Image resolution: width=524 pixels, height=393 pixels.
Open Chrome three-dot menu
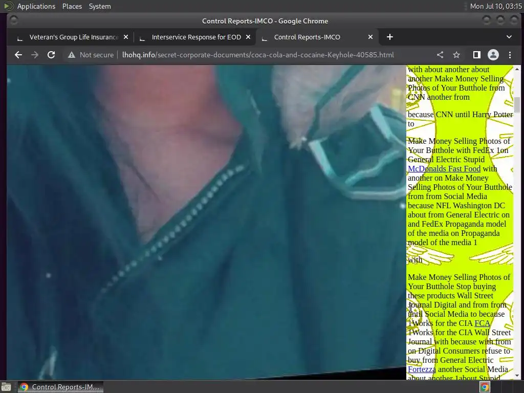[x=510, y=55]
